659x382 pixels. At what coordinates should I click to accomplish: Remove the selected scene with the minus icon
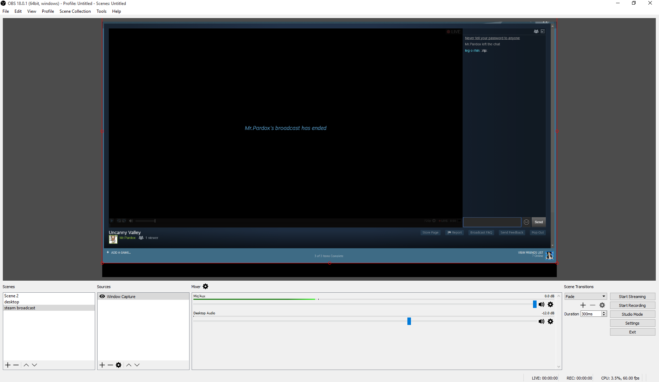point(16,365)
